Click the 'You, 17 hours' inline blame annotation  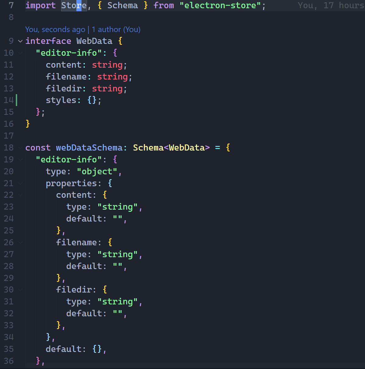(x=331, y=5)
